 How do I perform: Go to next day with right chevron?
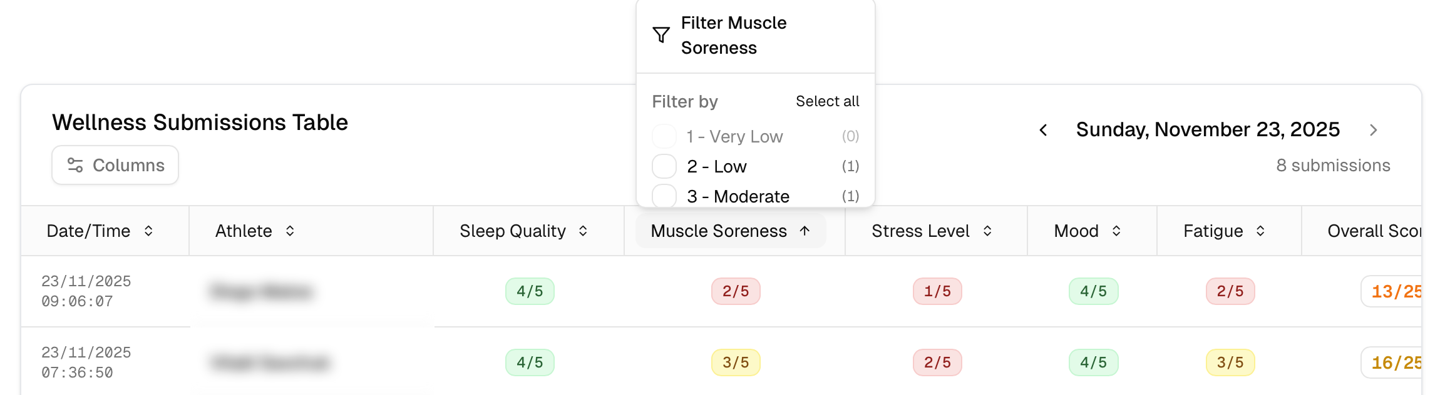(x=1373, y=130)
